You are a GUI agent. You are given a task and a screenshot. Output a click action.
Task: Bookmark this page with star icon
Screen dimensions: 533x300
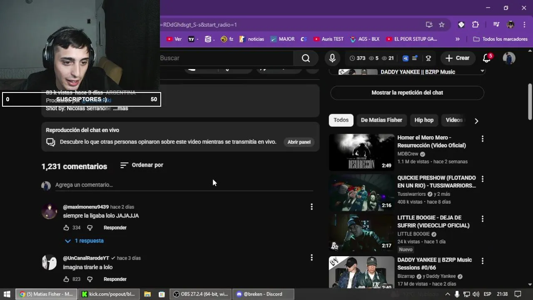coord(442,25)
